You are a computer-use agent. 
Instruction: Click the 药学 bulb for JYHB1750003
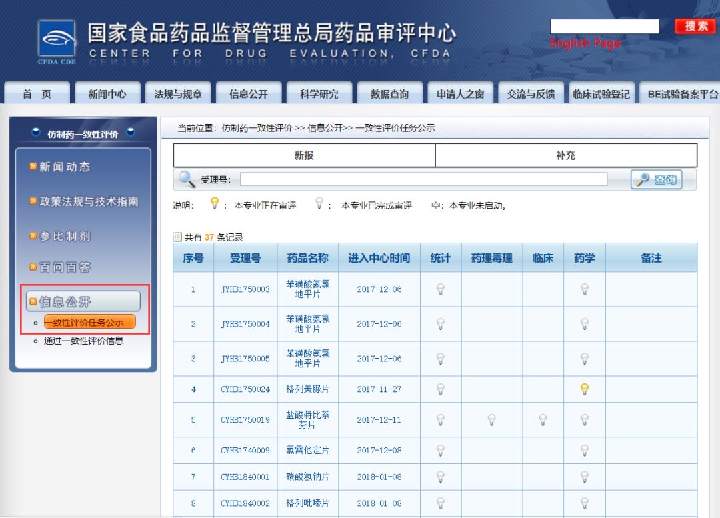585,289
